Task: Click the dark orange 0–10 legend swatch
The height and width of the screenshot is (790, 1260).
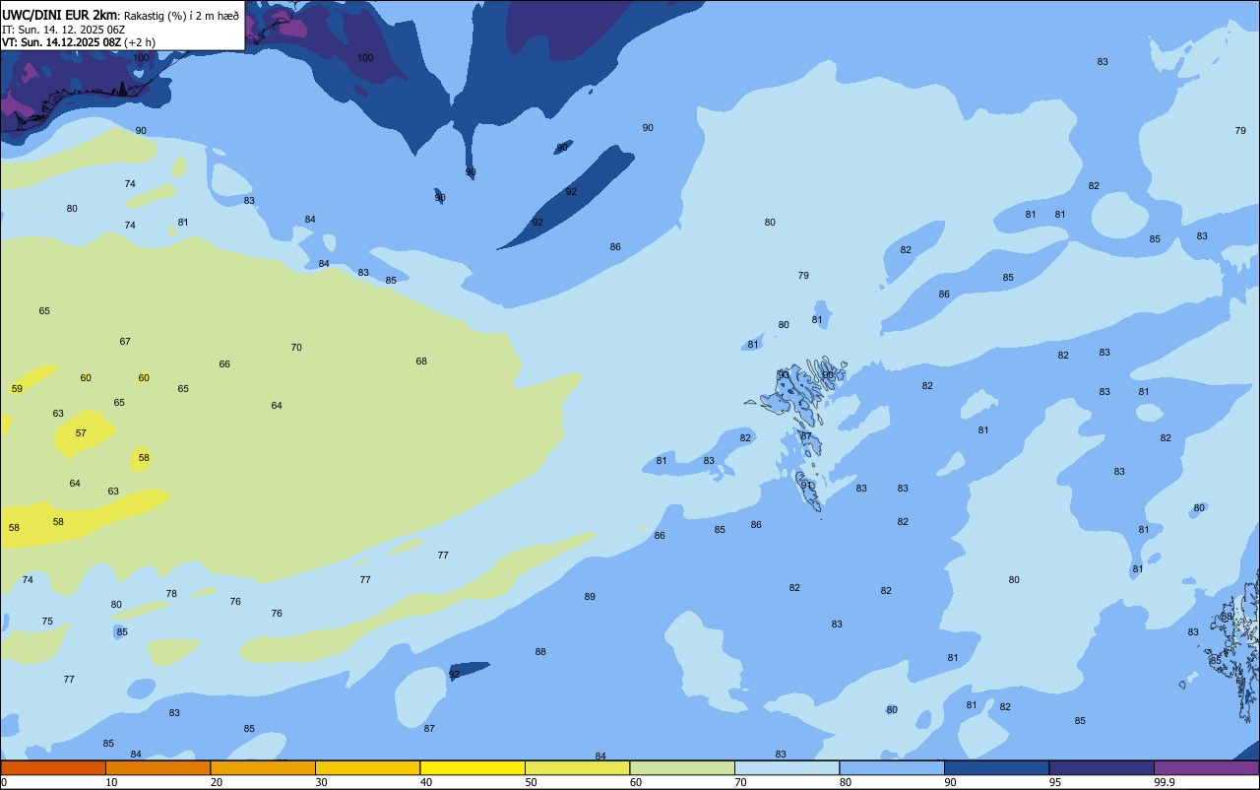Action: pos(53,767)
